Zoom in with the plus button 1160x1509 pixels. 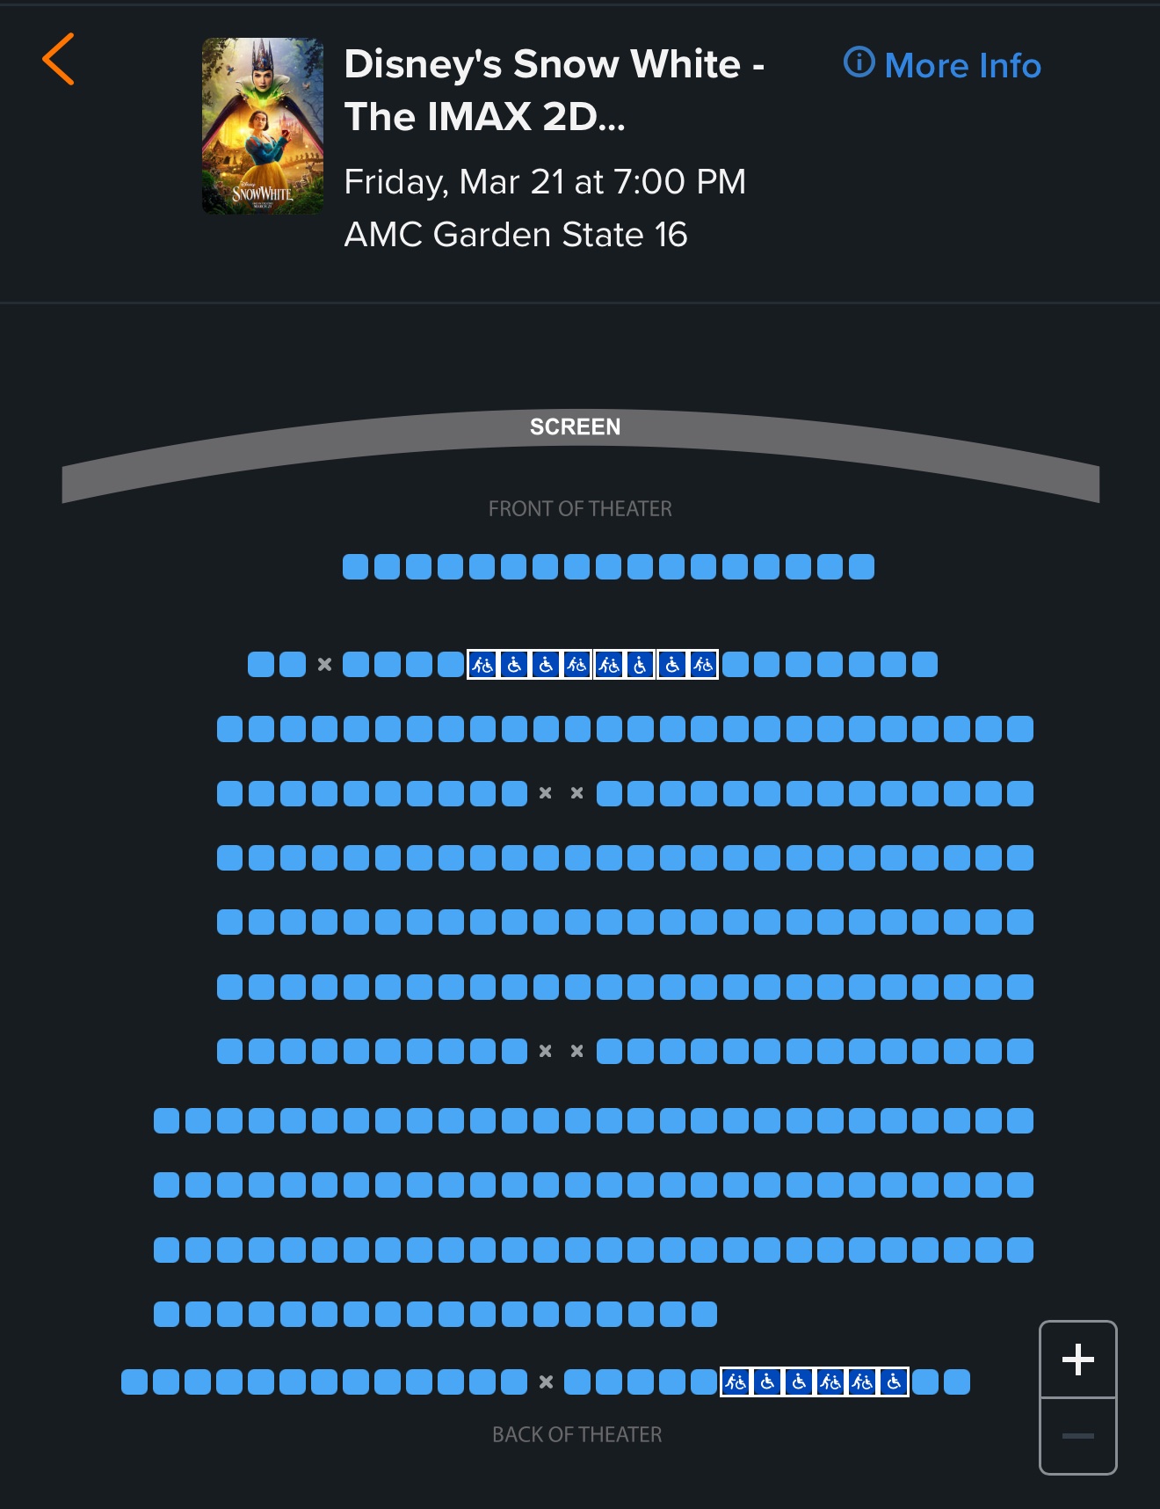1077,1360
